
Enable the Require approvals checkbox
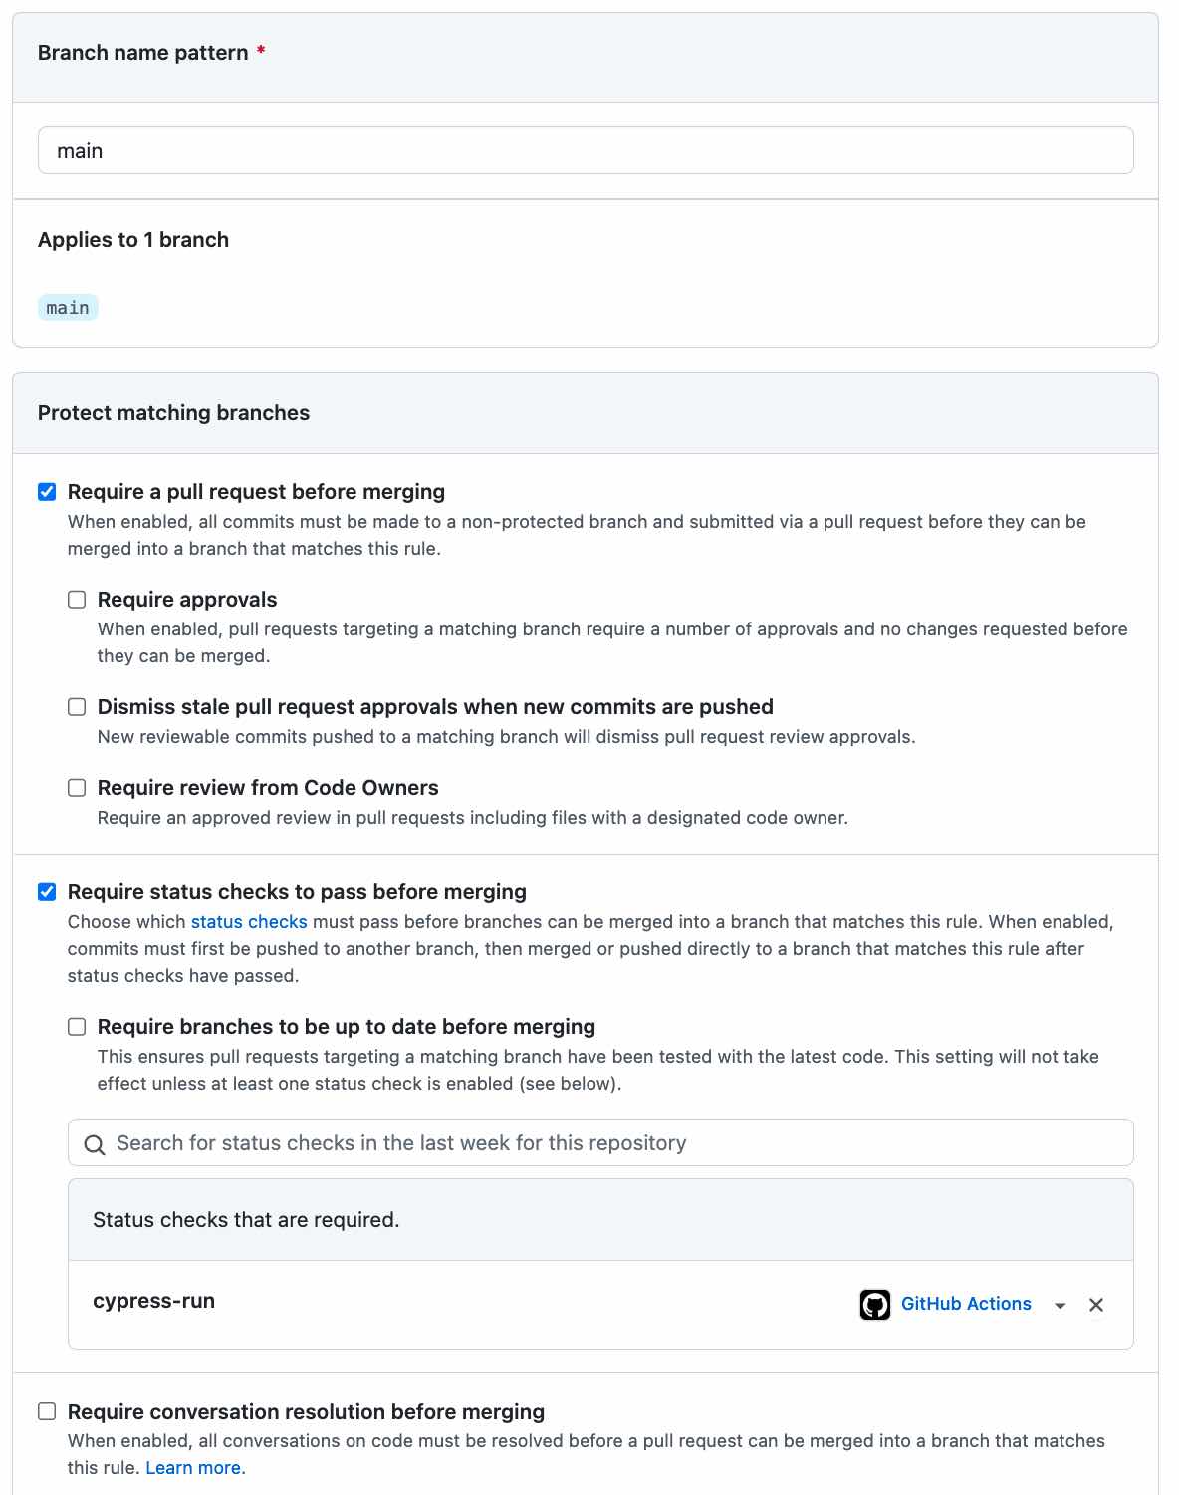tap(77, 600)
